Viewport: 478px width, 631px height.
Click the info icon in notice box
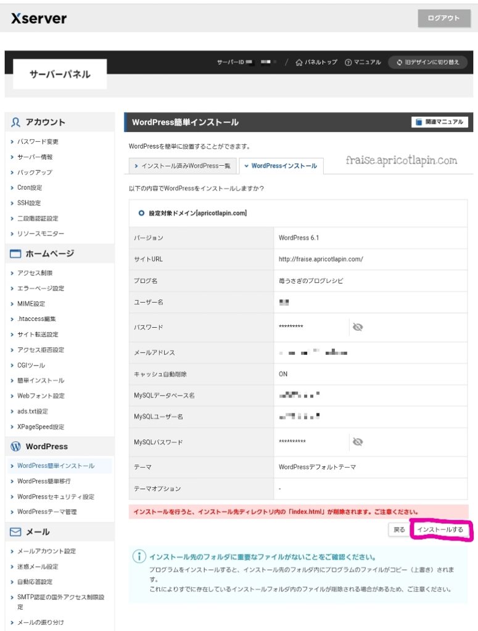[139, 556]
